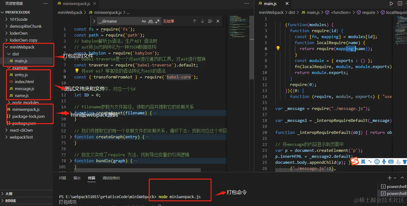Click the Sogou input method S logo
Viewport: 407px width, 206px height.
click(355, 162)
